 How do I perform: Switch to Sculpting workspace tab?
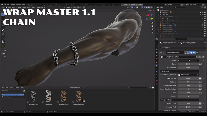tap(49, 5)
